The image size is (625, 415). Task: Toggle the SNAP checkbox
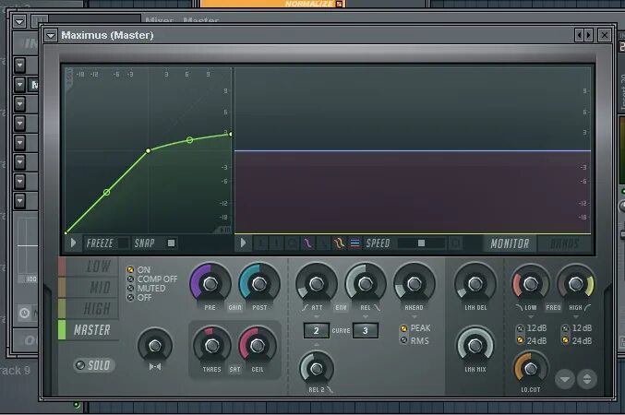tap(171, 243)
